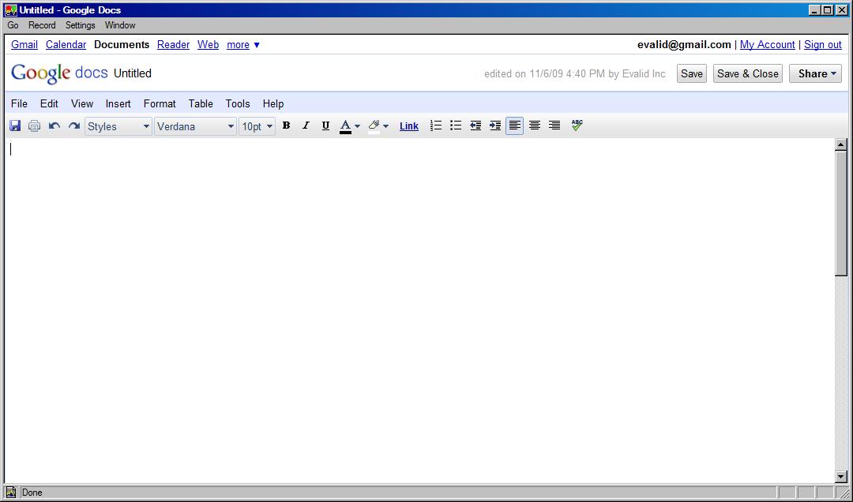This screenshot has width=853, height=502.
Task: Open the Insert menu
Action: [x=118, y=103]
